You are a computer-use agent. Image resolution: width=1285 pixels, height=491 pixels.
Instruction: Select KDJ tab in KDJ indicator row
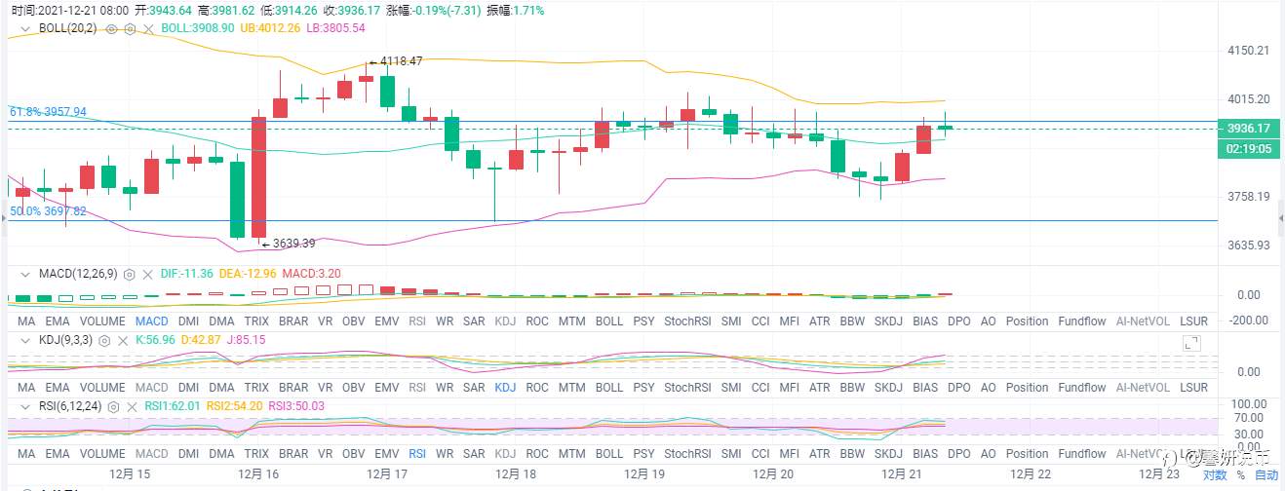(x=505, y=388)
